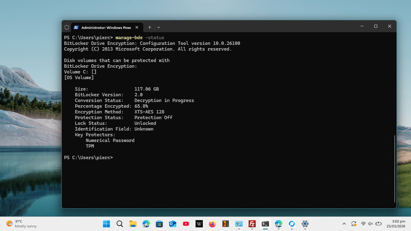The height and width of the screenshot is (231, 411).
Task: Close the Terminal window
Action: [390, 26]
